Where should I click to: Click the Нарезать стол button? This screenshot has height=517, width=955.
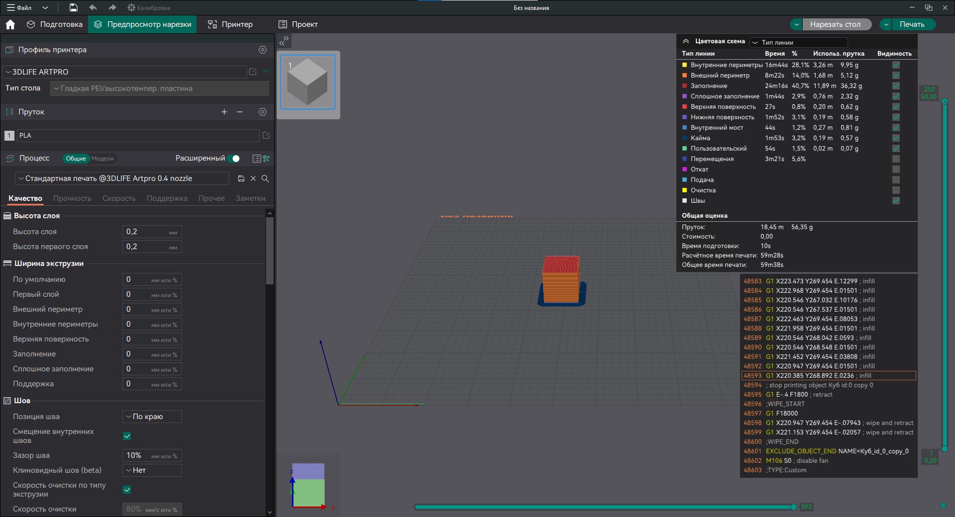[x=835, y=24]
